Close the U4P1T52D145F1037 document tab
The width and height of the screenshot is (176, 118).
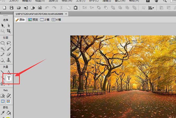click(67, 14)
